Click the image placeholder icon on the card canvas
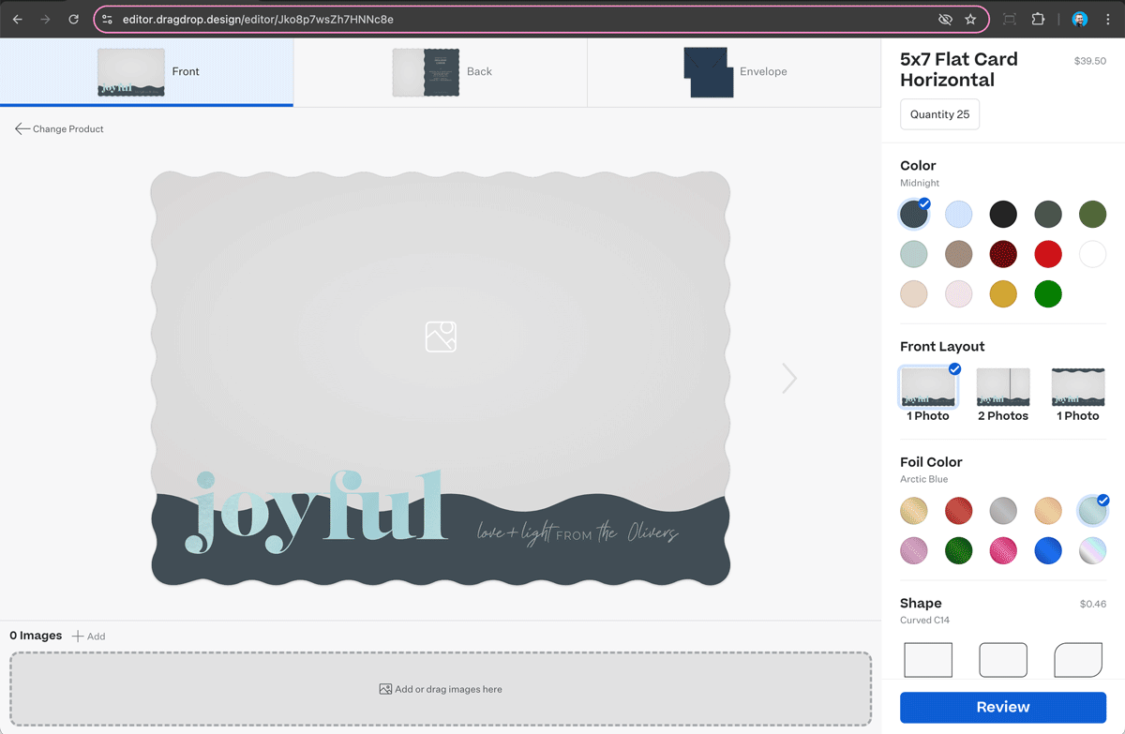The image size is (1125, 734). click(x=441, y=337)
